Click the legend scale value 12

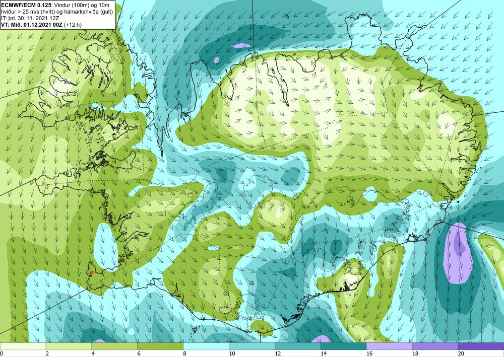[x=278, y=354]
